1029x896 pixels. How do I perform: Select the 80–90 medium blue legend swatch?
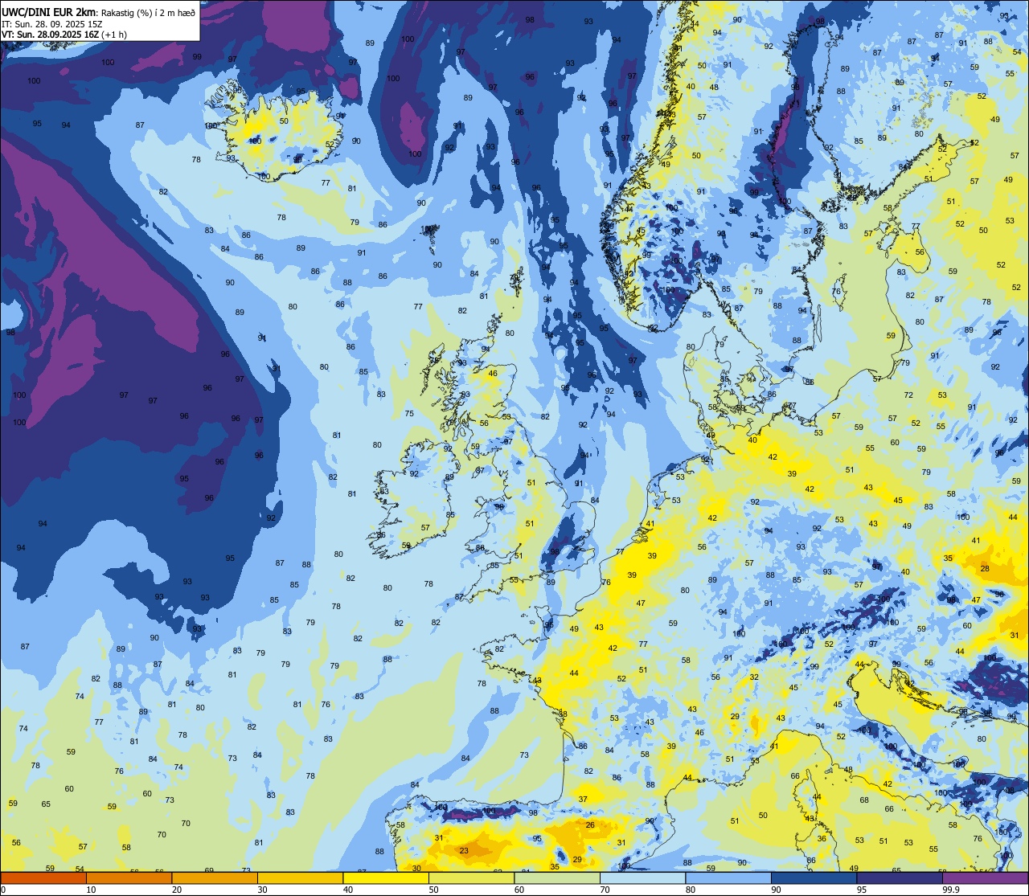click(728, 878)
